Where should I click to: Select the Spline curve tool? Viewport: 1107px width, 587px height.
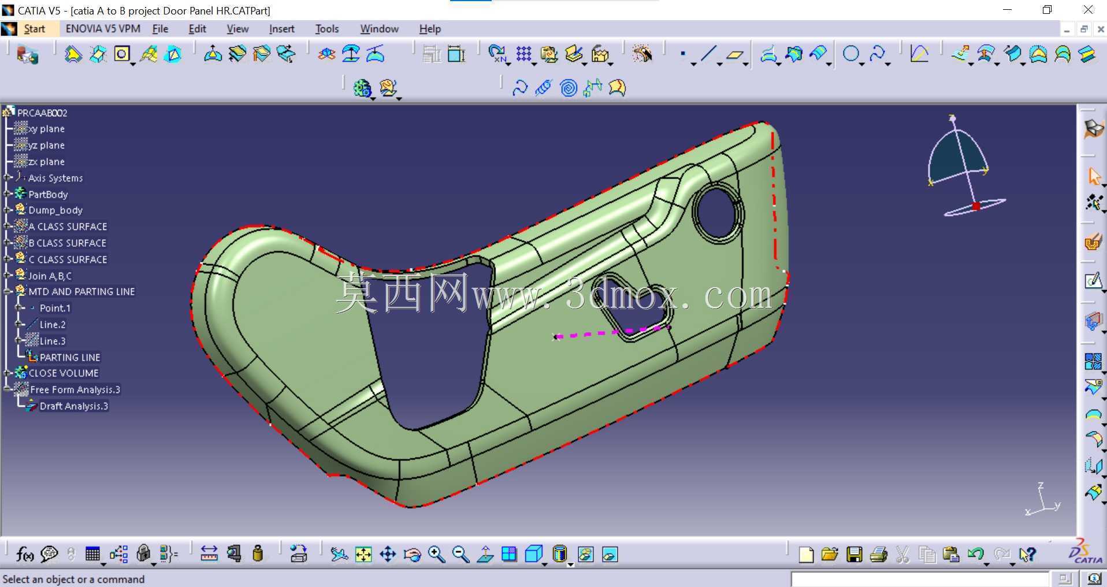876,54
